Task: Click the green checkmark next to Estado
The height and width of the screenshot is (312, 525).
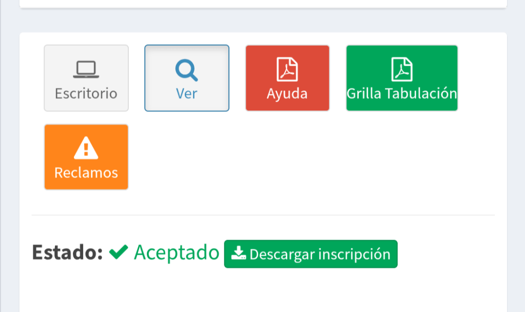Action: (119, 252)
